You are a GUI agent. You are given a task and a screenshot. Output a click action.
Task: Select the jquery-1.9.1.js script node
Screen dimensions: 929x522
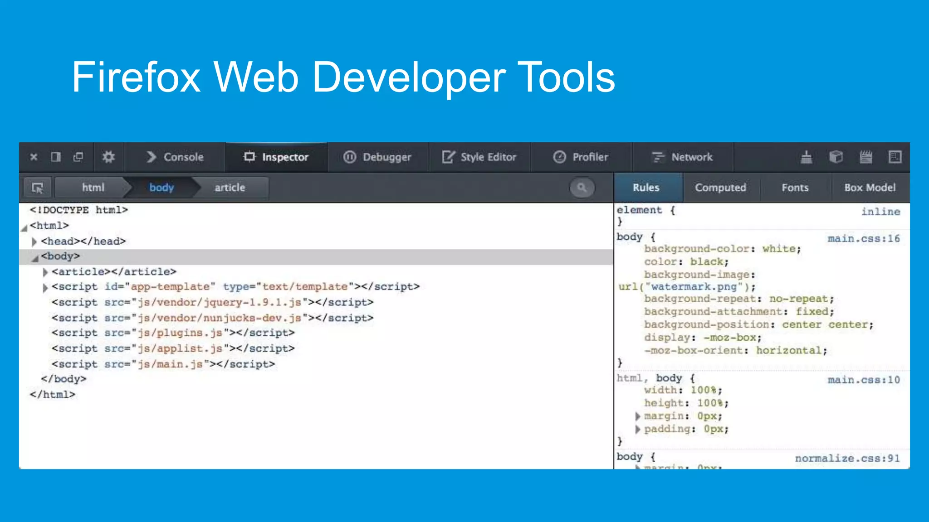tap(213, 302)
